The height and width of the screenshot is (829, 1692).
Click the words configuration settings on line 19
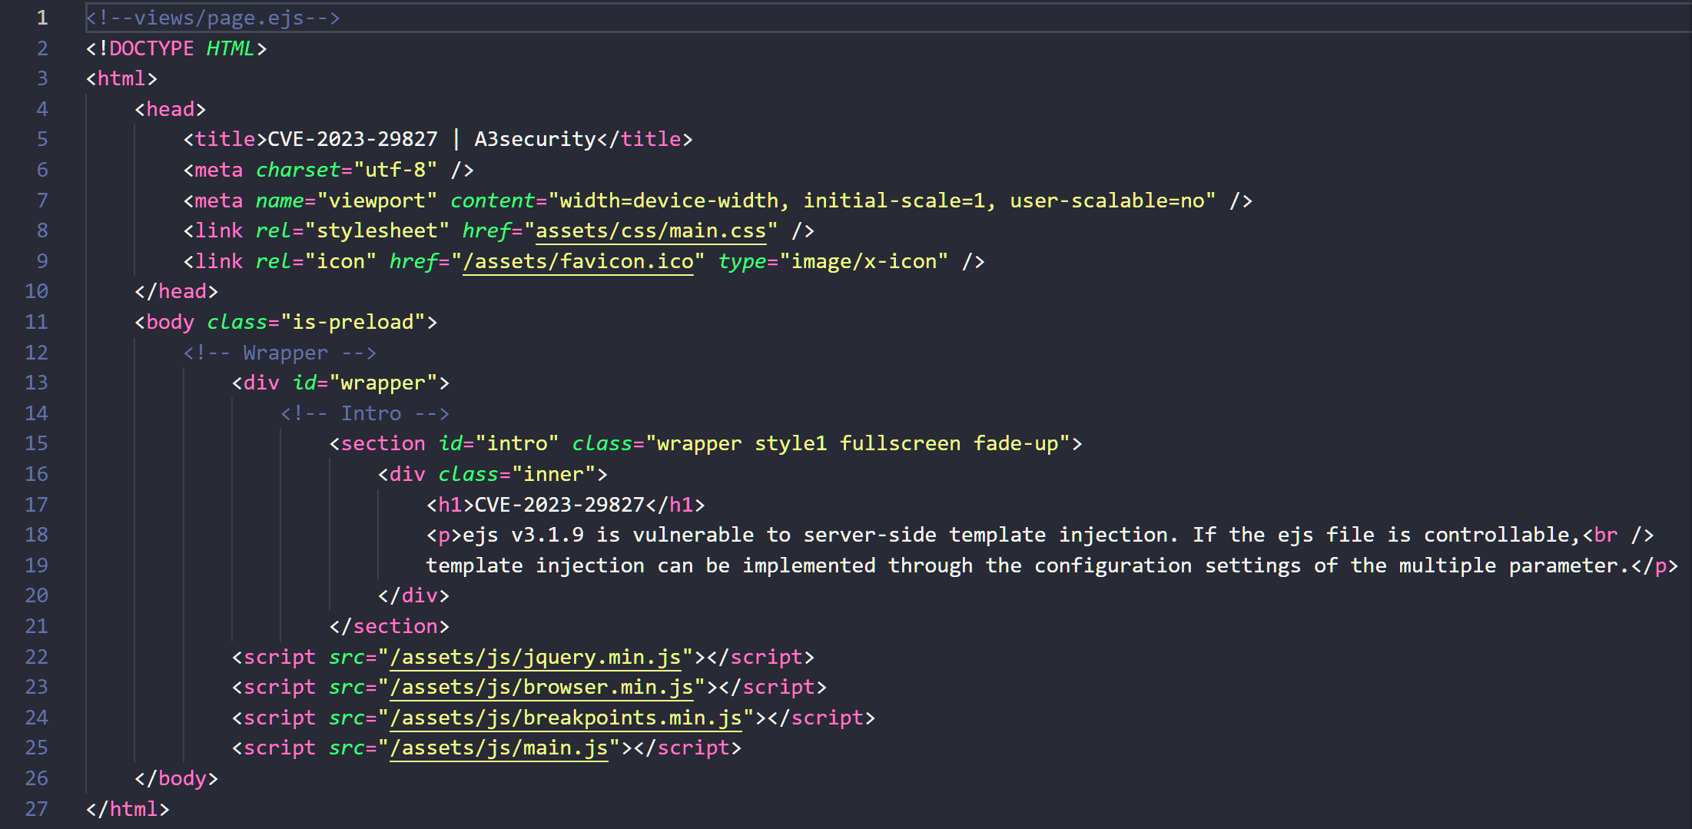pos(1168,565)
